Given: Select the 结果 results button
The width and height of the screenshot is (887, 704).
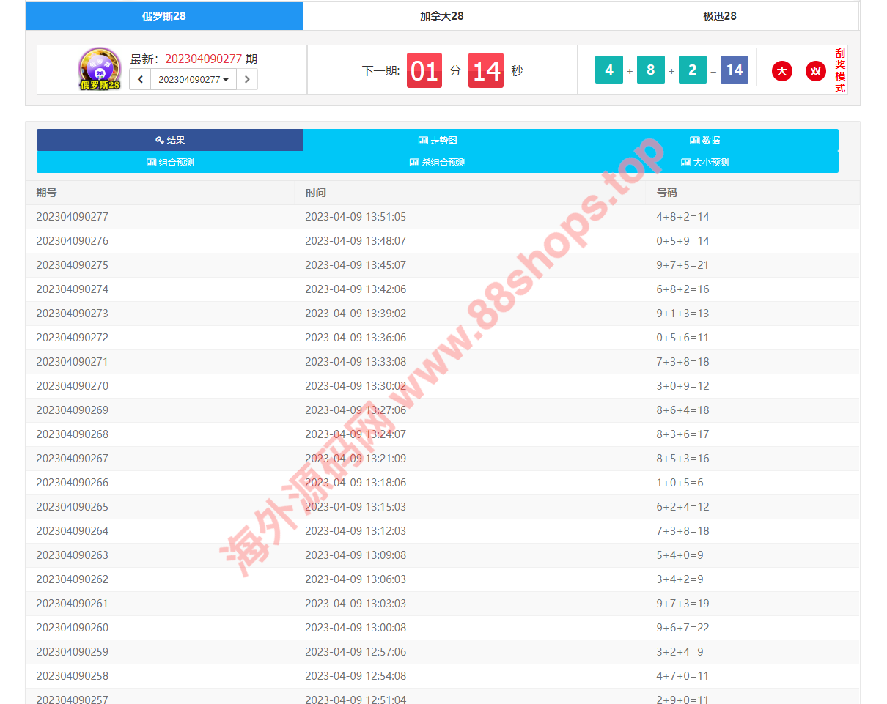Looking at the screenshot, I should 170,140.
